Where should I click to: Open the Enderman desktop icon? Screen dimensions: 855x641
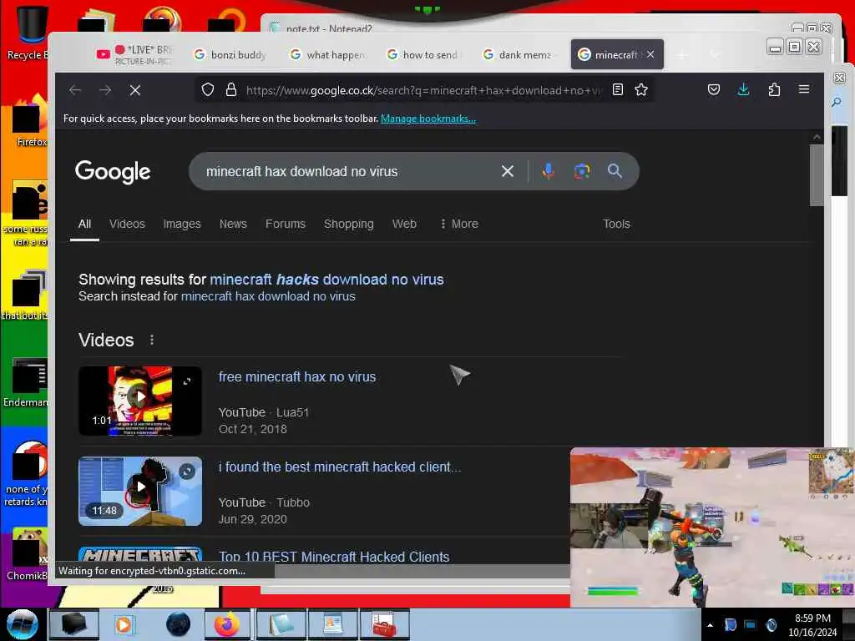(28, 382)
